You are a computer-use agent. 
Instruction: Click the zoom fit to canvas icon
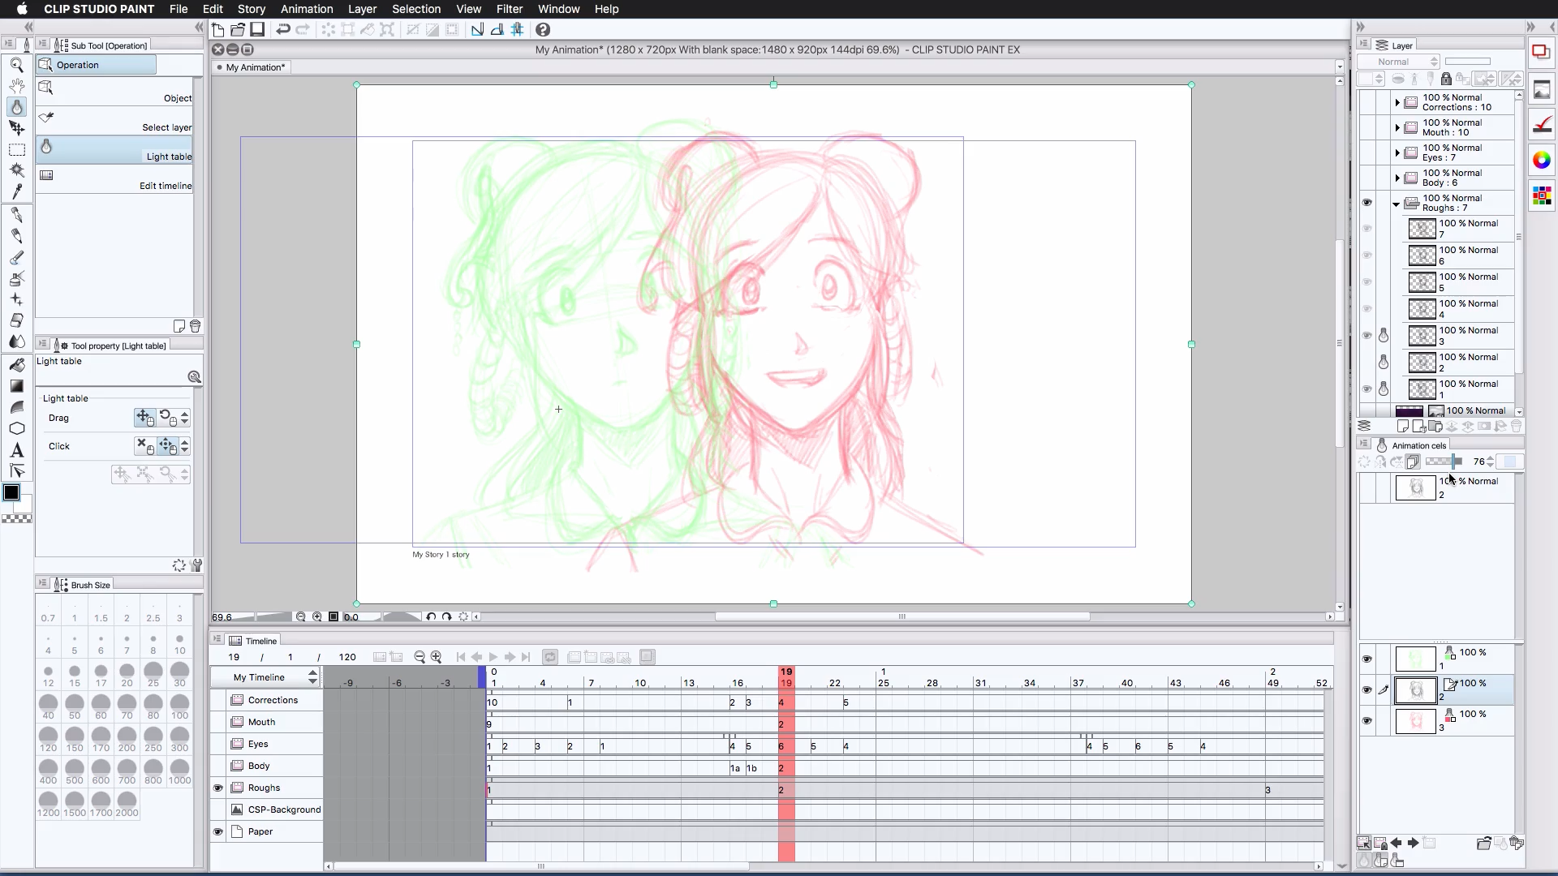[x=333, y=615]
